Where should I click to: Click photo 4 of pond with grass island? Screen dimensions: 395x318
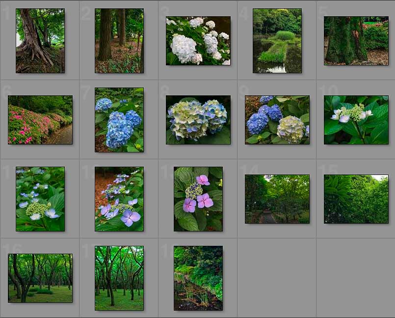[x=277, y=41]
